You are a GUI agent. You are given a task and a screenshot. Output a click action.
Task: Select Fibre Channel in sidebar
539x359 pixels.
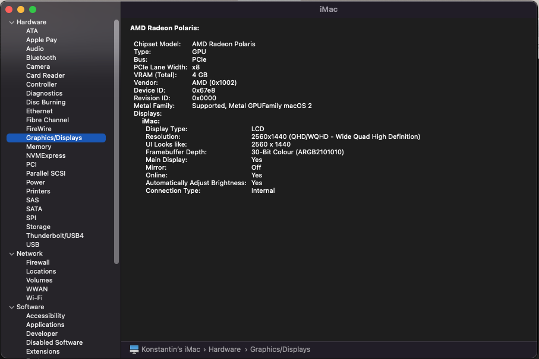(48, 120)
